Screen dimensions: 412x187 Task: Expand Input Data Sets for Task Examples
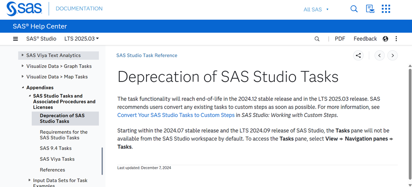(x=29, y=180)
